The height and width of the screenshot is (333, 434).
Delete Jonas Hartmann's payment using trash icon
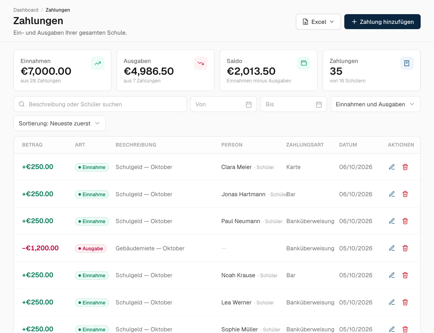(405, 194)
